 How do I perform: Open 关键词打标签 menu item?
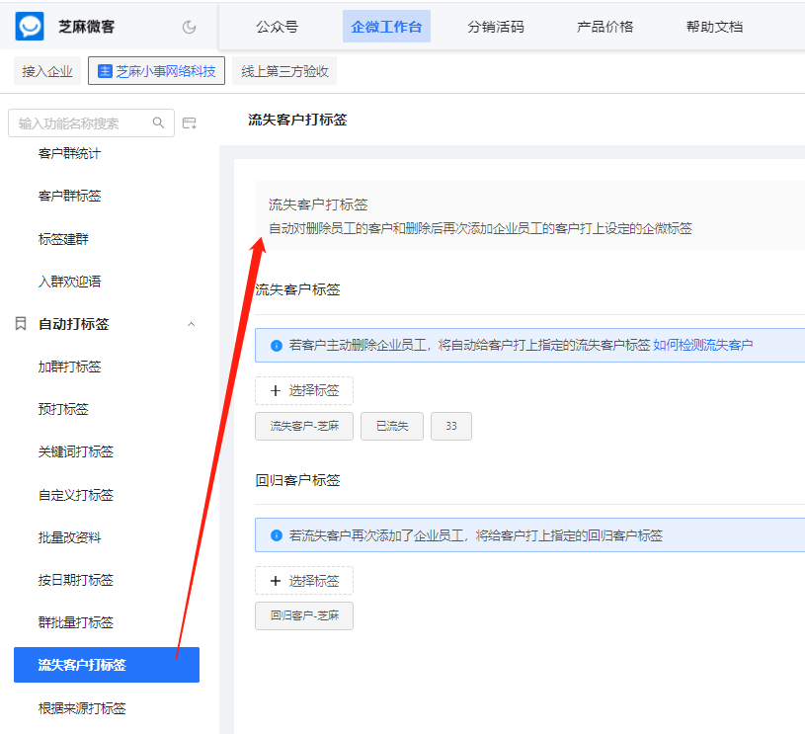tap(75, 452)
